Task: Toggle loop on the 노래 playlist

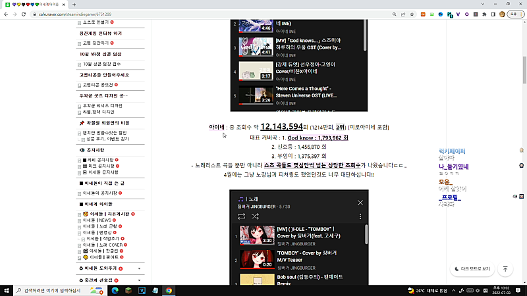Action: (241, 216)
